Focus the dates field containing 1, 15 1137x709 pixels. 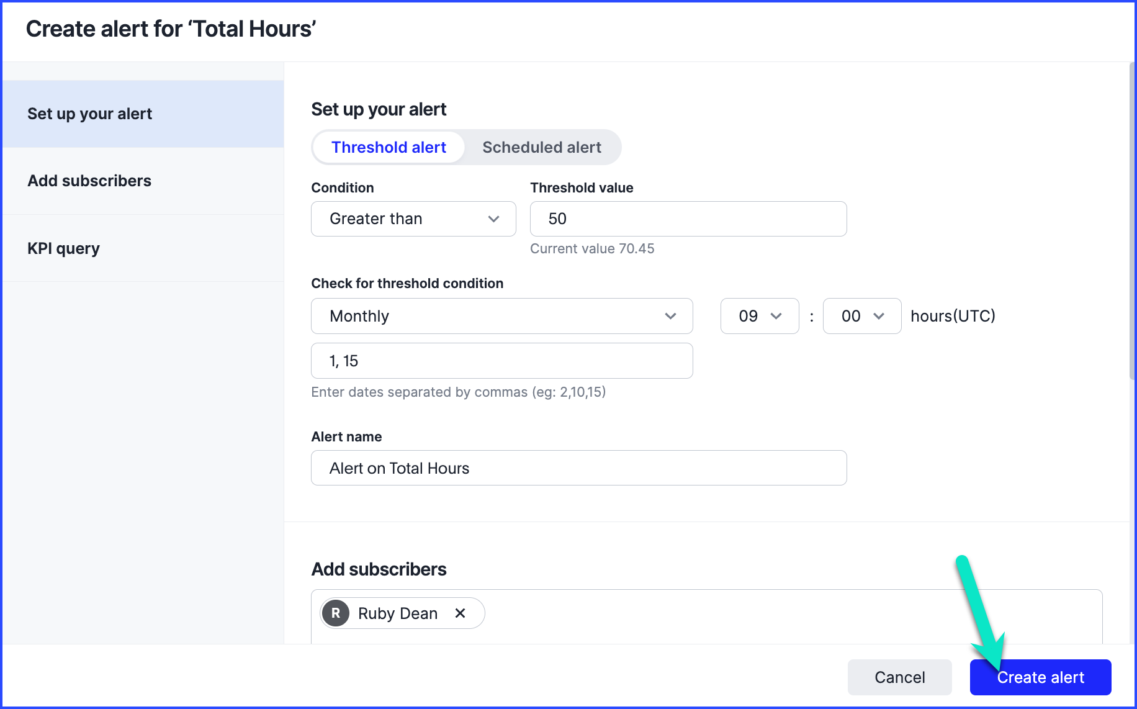coord(501,361)
